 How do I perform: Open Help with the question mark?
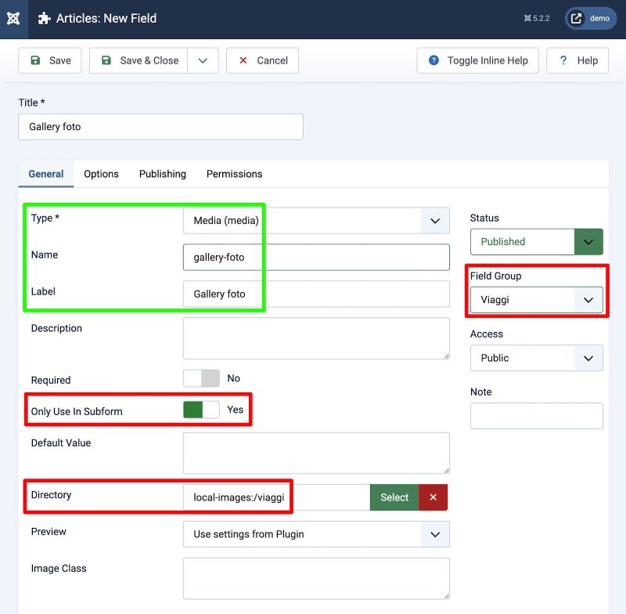pyautogui.click(x=577, y=60)
